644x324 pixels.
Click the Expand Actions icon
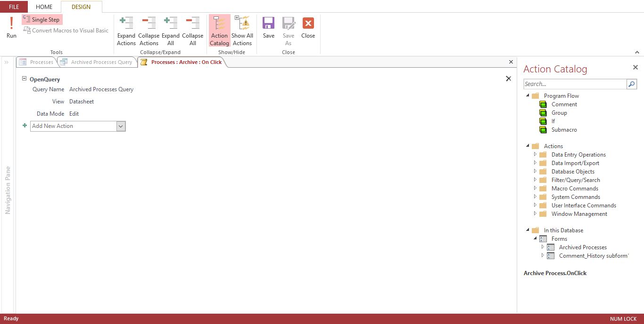tap(126, 31)
